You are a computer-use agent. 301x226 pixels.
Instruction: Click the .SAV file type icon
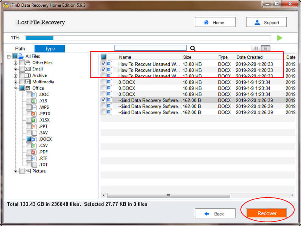35,133
